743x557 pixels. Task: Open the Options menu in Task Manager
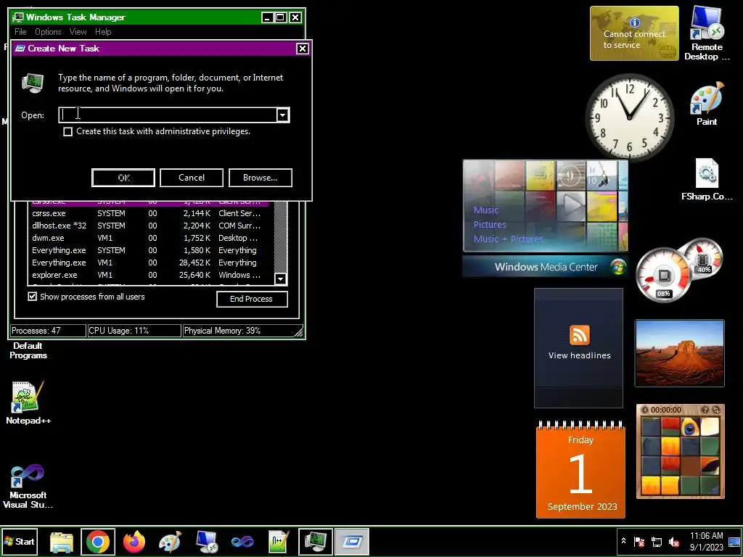point(48,32)
